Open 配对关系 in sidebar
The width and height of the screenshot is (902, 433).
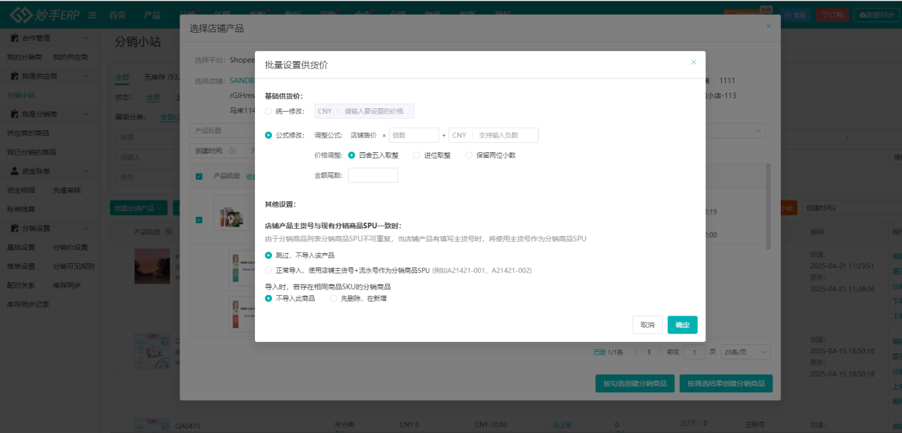(21, 285)
